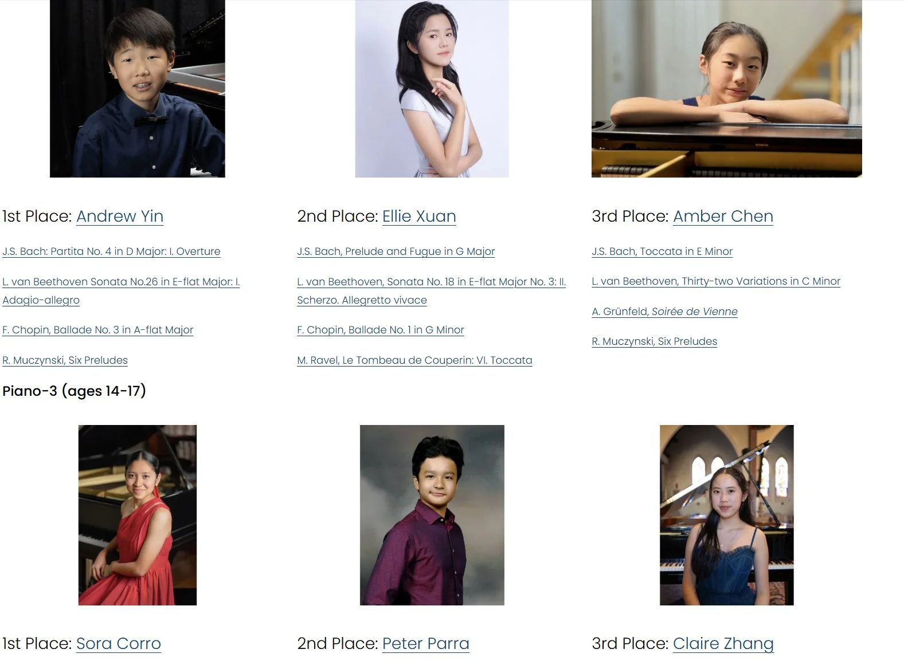Open Beethoven Sonata No. 18 Scherzo link
Image resolution: width=908 pixels, height=665 pixels.
(x=431, y=291)
